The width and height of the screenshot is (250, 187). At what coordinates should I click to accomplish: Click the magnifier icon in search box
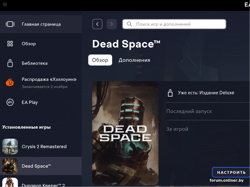[129, 24]
